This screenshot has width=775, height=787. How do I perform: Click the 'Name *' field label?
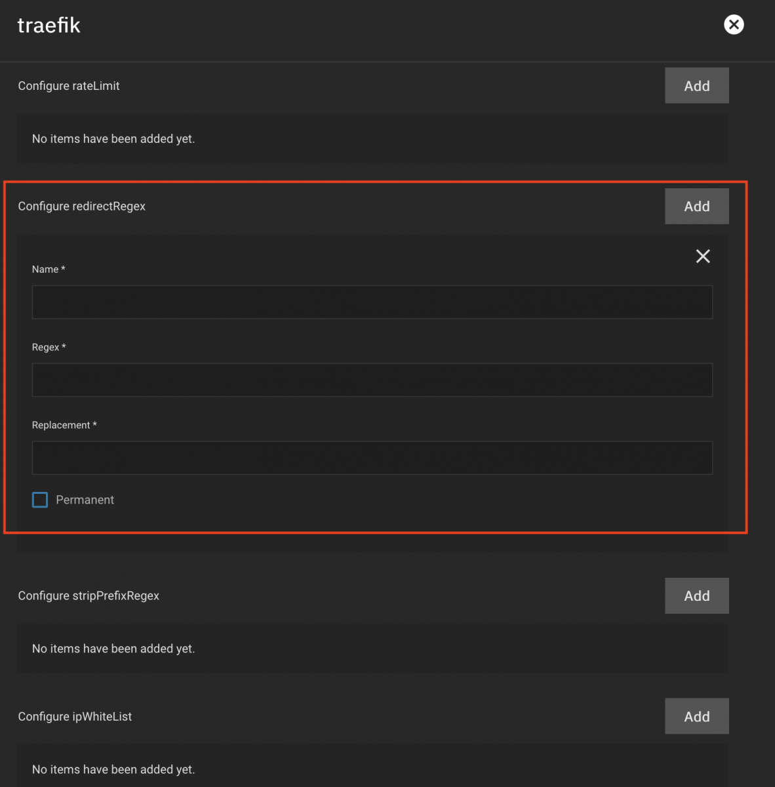(x=49, y=270)
